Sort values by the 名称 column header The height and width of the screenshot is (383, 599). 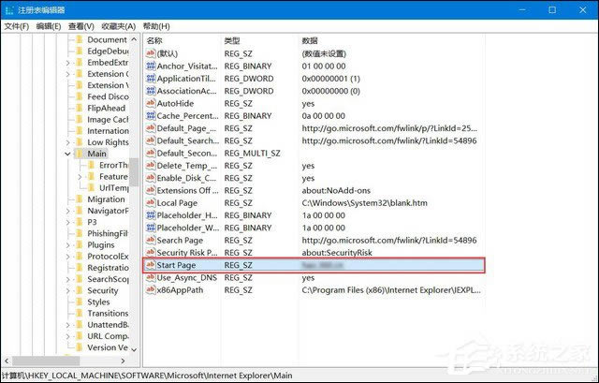coord(155,41)
